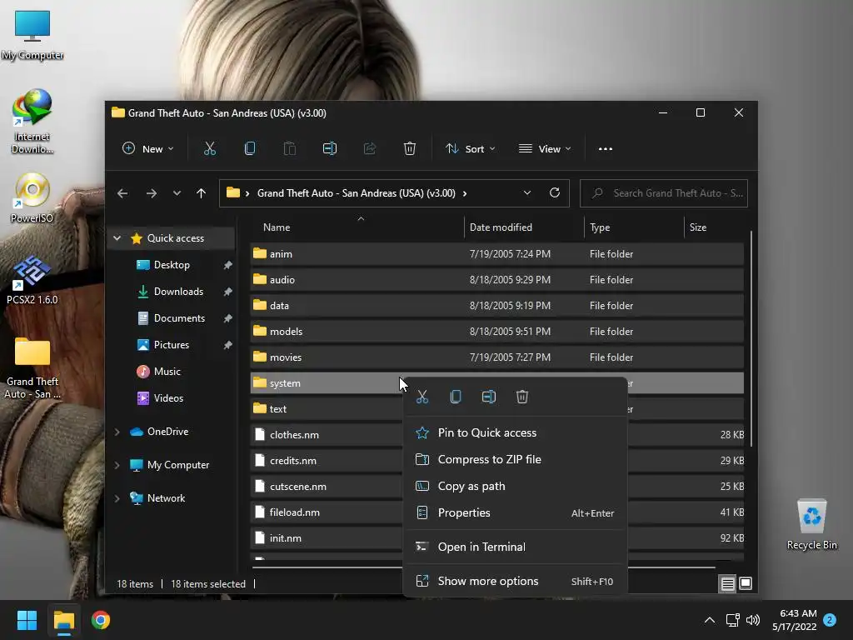853x640 pixels.
Task: Open the Recycle Bin desktop icon
Action: [811, 525]
